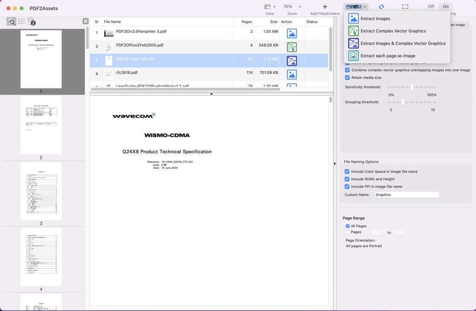Click the file thumbnail icon of rfc2616.pdf
The width and height of the screenshot is (476, 311).
(x=109, y=74)
